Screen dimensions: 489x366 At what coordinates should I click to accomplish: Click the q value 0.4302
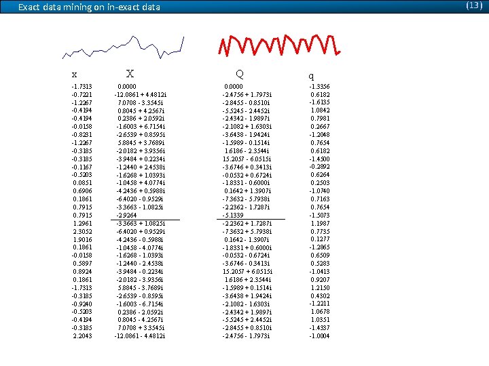tap(320, 296)
